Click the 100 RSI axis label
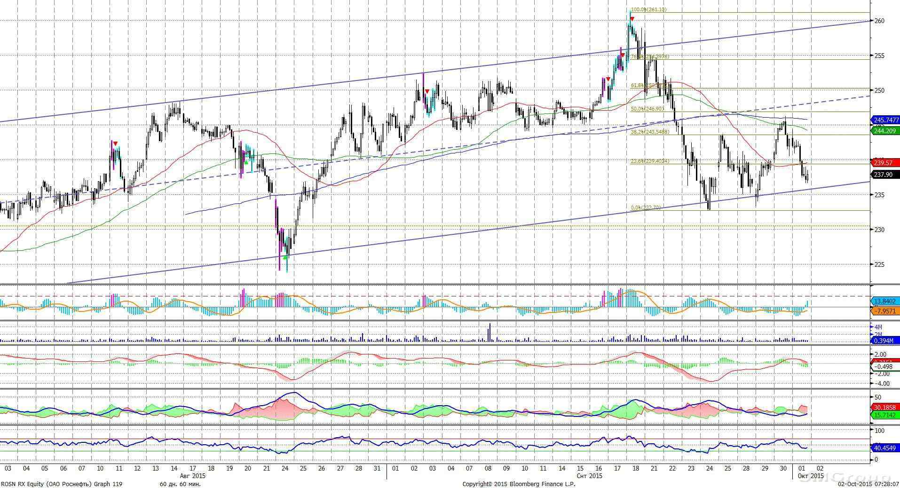Image resolution: width=900 pixels, height=488 pixels. (x=879, y=430)
